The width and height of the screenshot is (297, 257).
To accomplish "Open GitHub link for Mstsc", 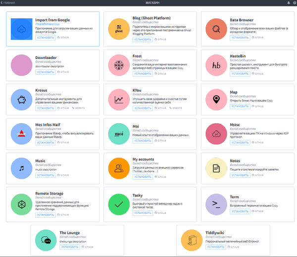I will 258,143.
